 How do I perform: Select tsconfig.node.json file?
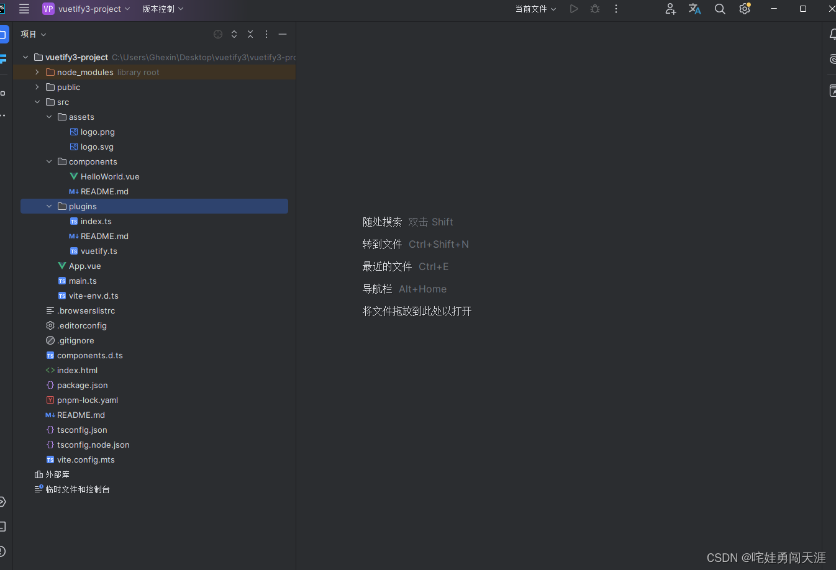point(93,445)
